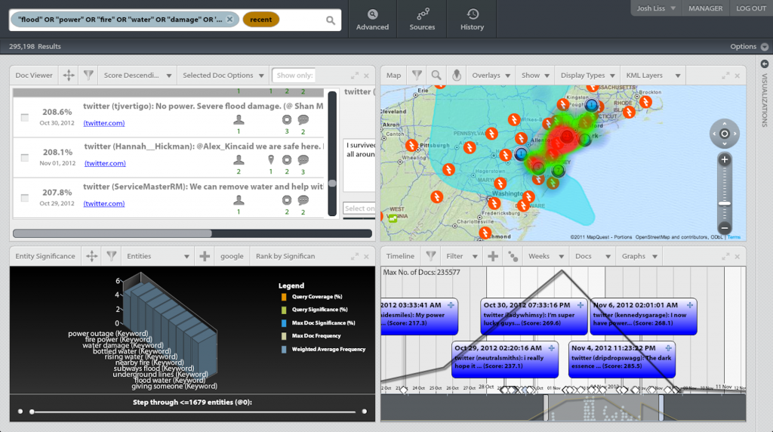This screenshot has width=773, height=432.
Task: Expand the Doc Viewer panel
Action: pyautogui.click(x=355, y=76)
